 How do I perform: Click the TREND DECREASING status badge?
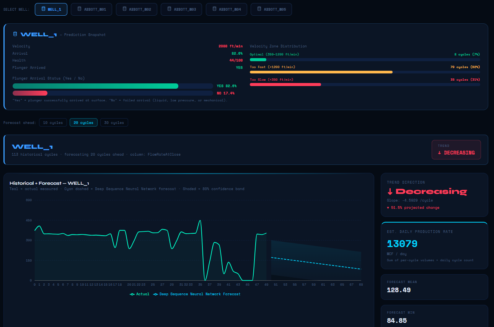tap(456, 150)
